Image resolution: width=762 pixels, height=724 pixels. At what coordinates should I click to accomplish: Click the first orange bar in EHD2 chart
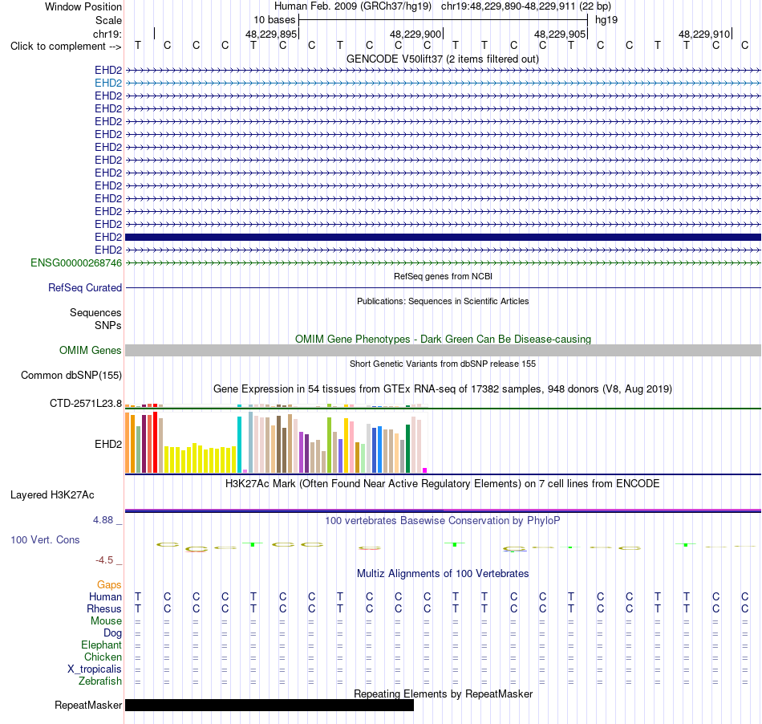point(128,442)
